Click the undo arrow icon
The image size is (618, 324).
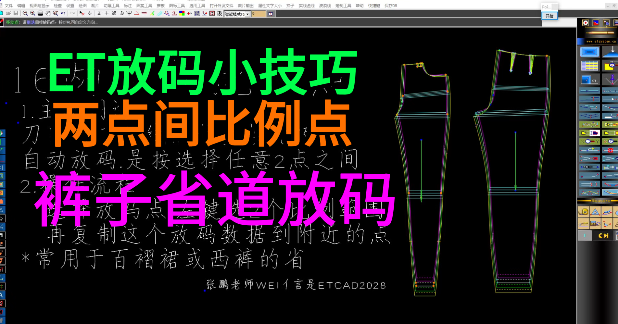pos(63,13)
